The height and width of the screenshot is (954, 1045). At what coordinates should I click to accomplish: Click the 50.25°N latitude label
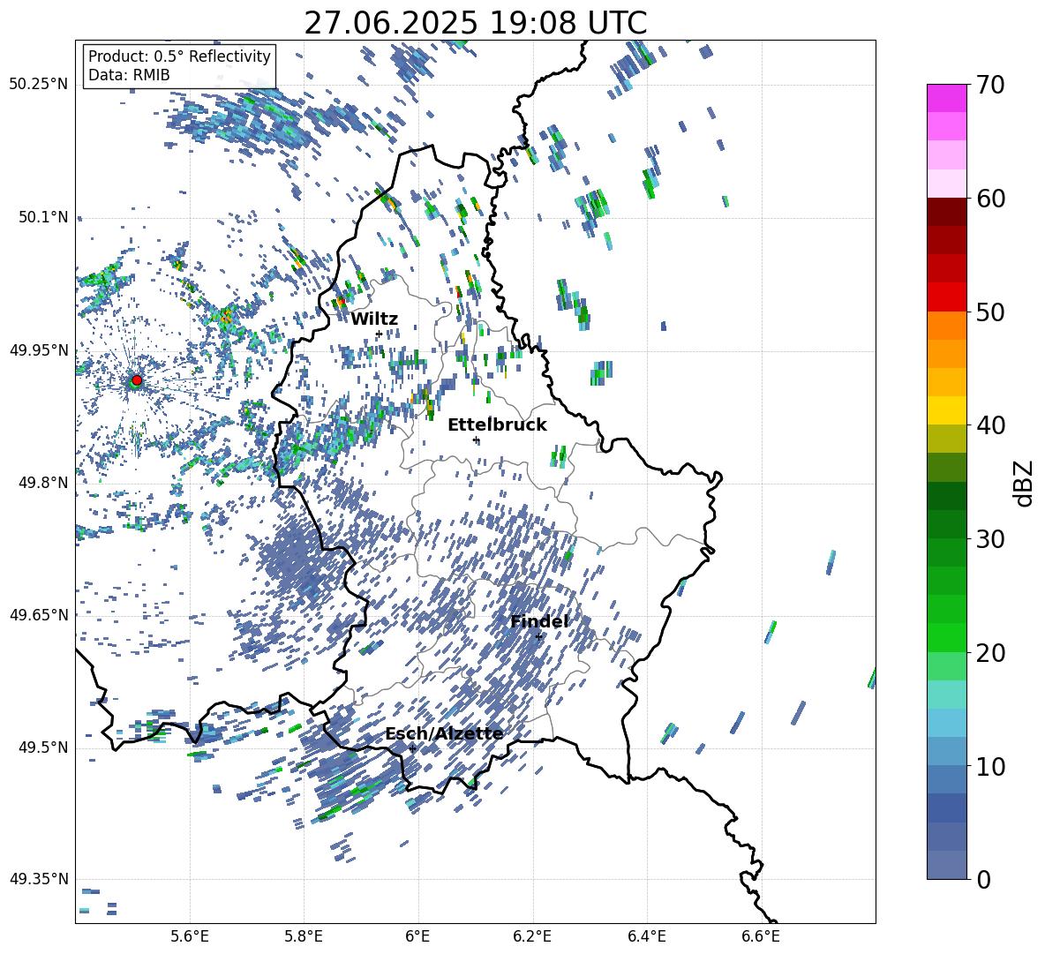(39, 85)
